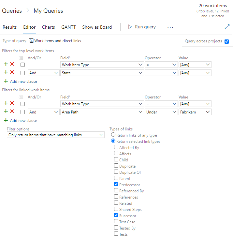Select the Editor tab
This screenshot has width=233, height=238.
29,27
